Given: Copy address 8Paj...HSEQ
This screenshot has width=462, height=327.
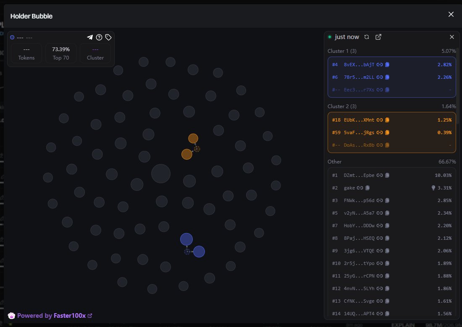Looking at the screenshot, I should pos(387,238).
